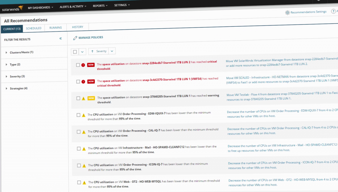This screenshot has width=338, height=192.
Task: Open the Settings menu
Action: 122,5
